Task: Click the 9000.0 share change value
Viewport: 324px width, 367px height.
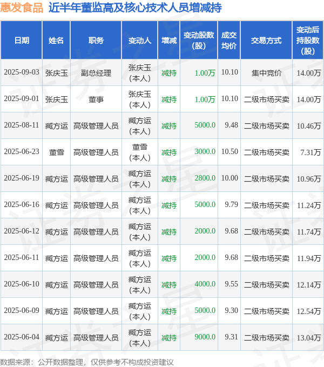Action: tap(205, 337)
